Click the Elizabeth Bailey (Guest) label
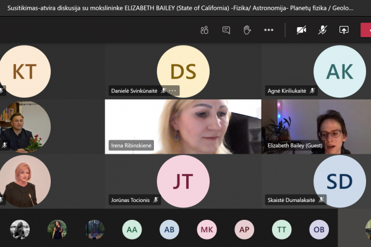This screenshot has height=247, width=371. pyautogui.click(x=295, y=145)
